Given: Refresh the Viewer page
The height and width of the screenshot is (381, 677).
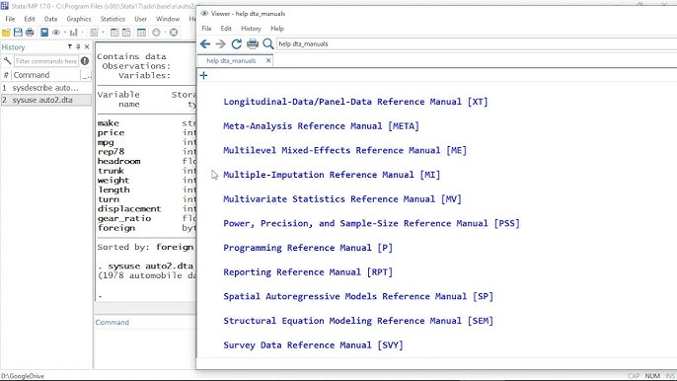Looking at the screenshot, I should 236,43.
